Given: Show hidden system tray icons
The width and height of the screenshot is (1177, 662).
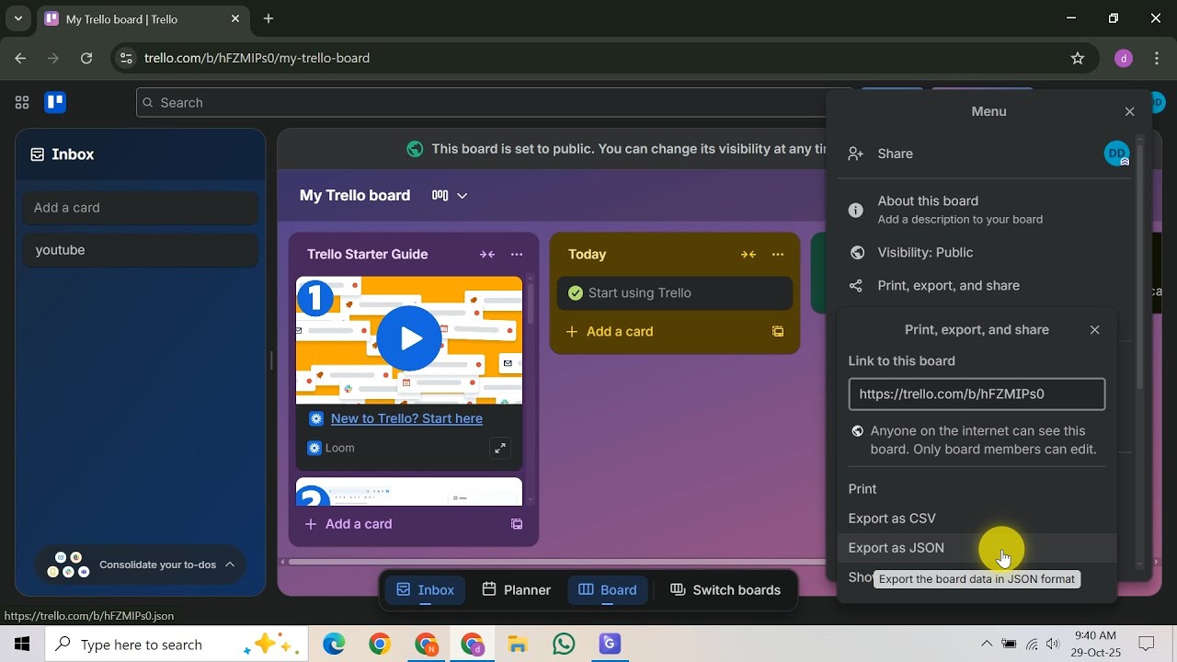Looking at the screenshot, I should [987, 645].
